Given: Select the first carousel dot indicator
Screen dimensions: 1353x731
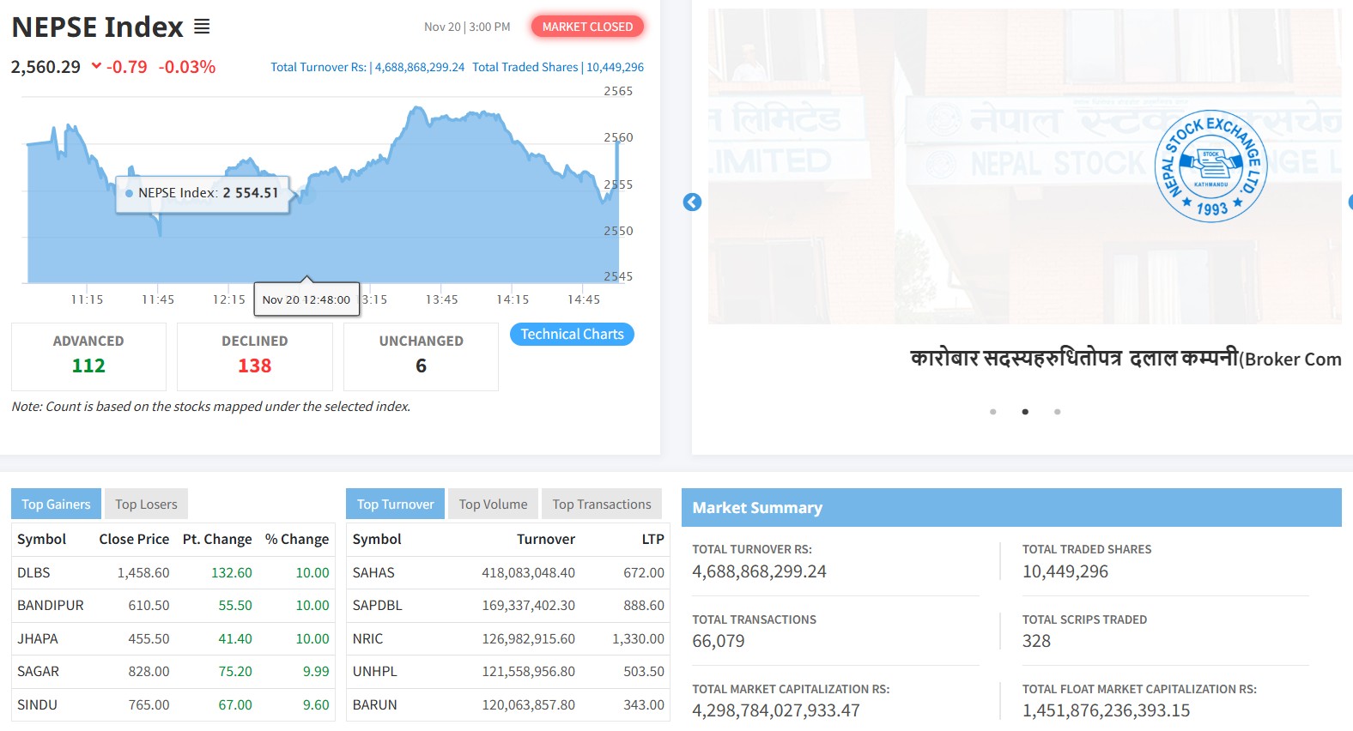Looking at the screenshot, I should [993, 412].
